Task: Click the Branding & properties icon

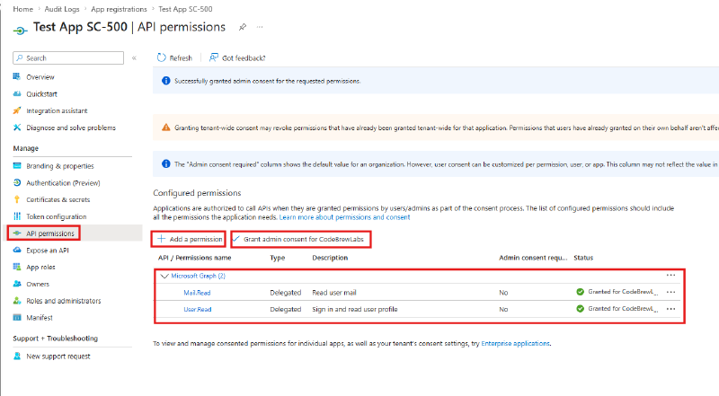Action: [x=17, y=165]
